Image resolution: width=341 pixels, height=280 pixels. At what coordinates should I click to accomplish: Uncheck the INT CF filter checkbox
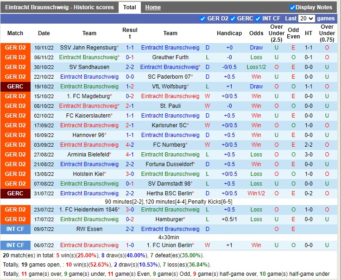pyautogui.click(x=258, y=19)
